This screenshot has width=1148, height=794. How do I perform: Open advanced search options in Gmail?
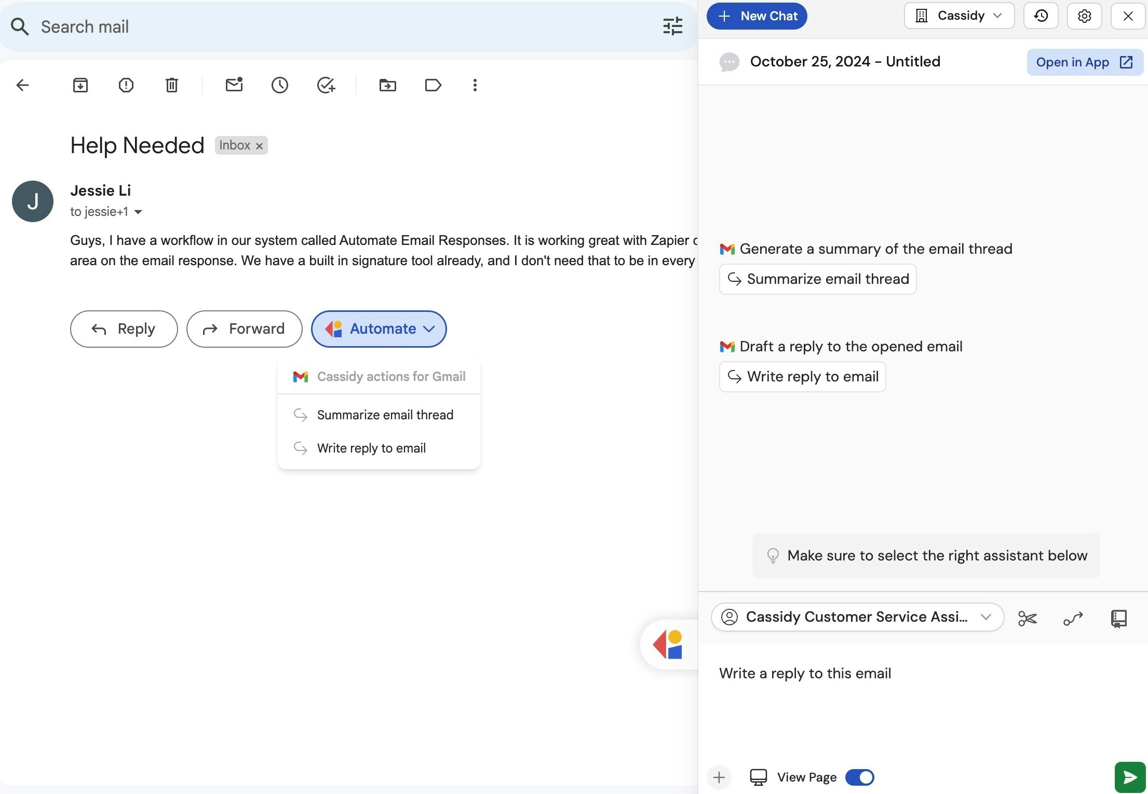672,25
